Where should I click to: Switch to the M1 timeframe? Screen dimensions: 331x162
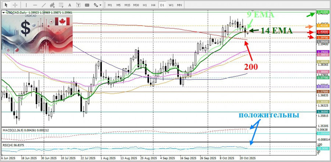110,5
